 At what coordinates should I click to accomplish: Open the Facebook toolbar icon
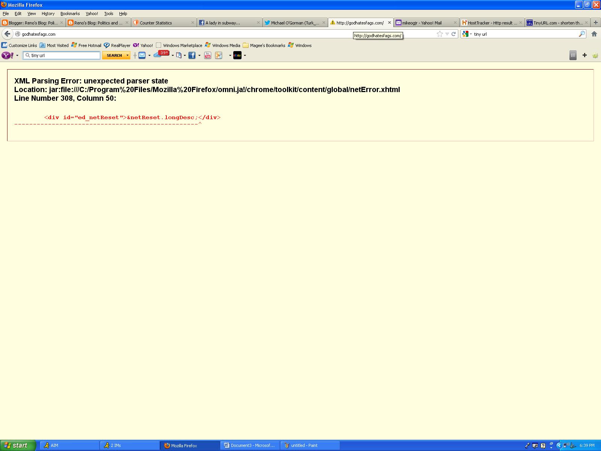pos(192,55)
